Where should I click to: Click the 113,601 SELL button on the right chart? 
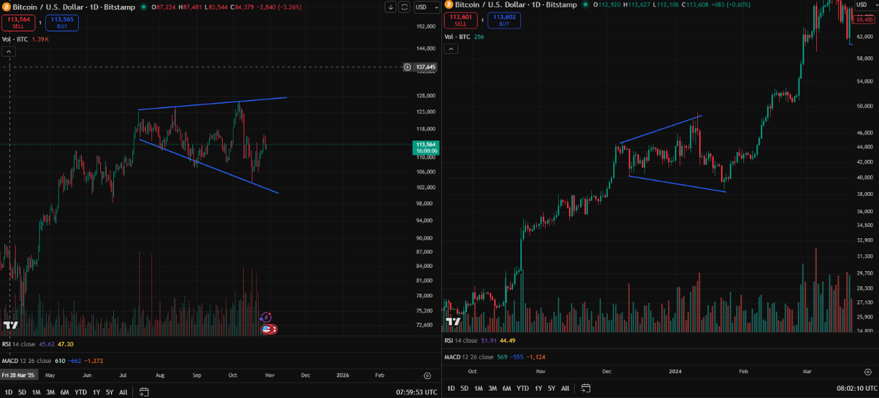coord(461,20)
